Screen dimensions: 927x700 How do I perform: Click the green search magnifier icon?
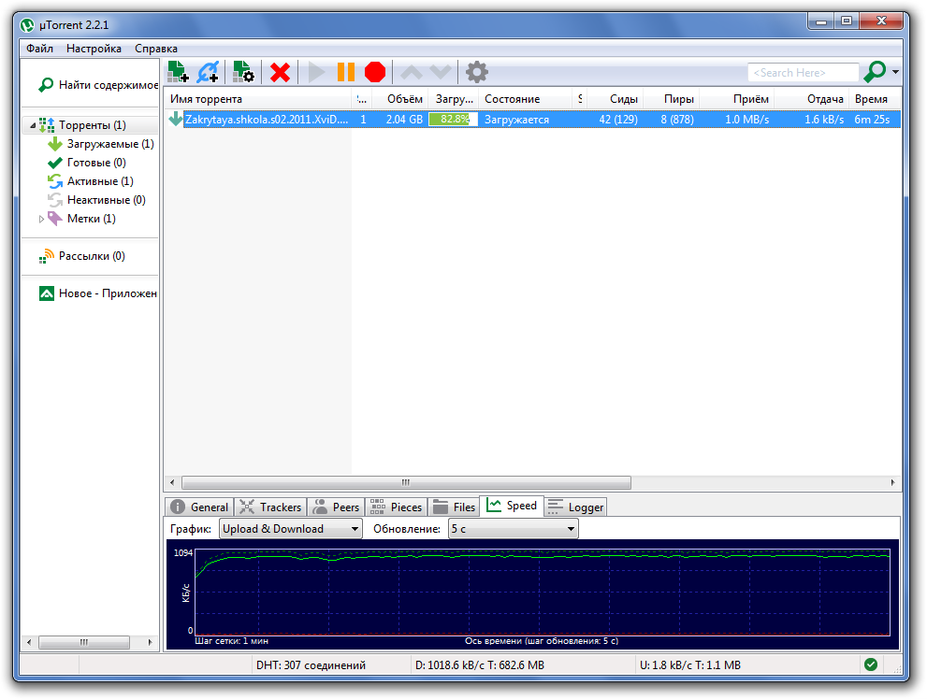pyautogui.click(x=875, y=72)
